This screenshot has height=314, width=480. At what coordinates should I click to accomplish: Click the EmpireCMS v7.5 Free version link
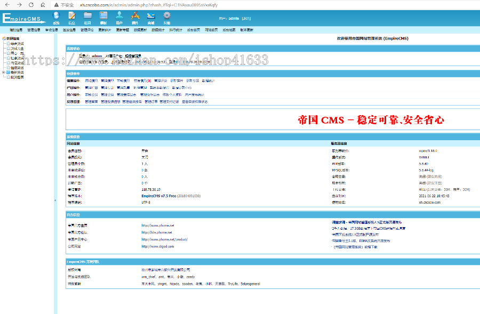click(158, 196)
